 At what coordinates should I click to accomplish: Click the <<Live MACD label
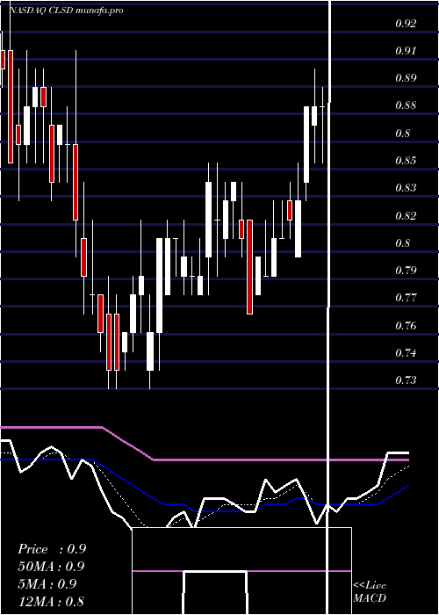370,592
